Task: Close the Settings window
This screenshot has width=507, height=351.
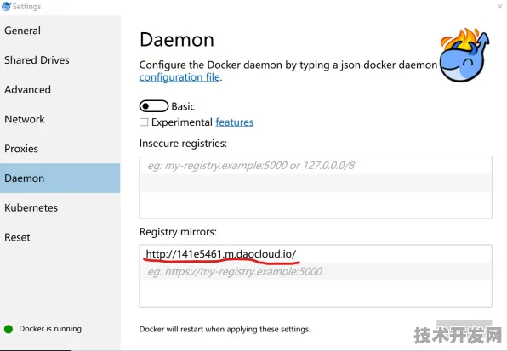Action: point(500,6)
